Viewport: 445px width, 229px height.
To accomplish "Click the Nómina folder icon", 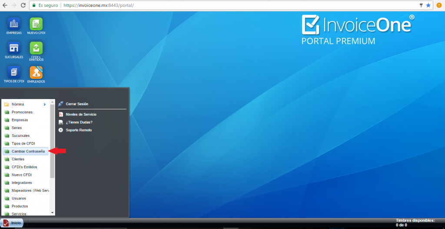I will (7, 104).
